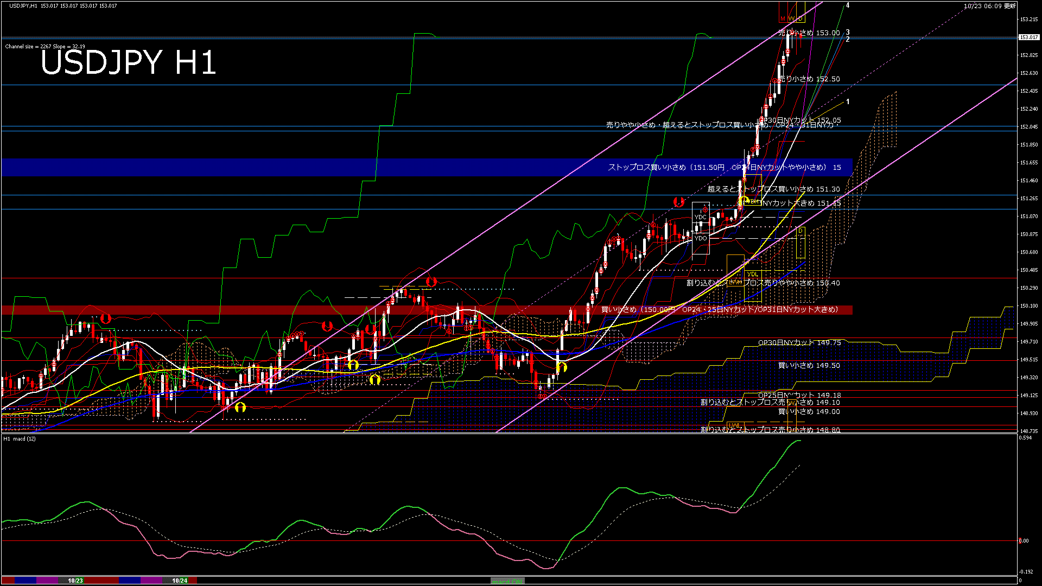Select trend line end label 4
Image resolution: width=1042 pixels, height=586 pixels.
tap(848, 5)
